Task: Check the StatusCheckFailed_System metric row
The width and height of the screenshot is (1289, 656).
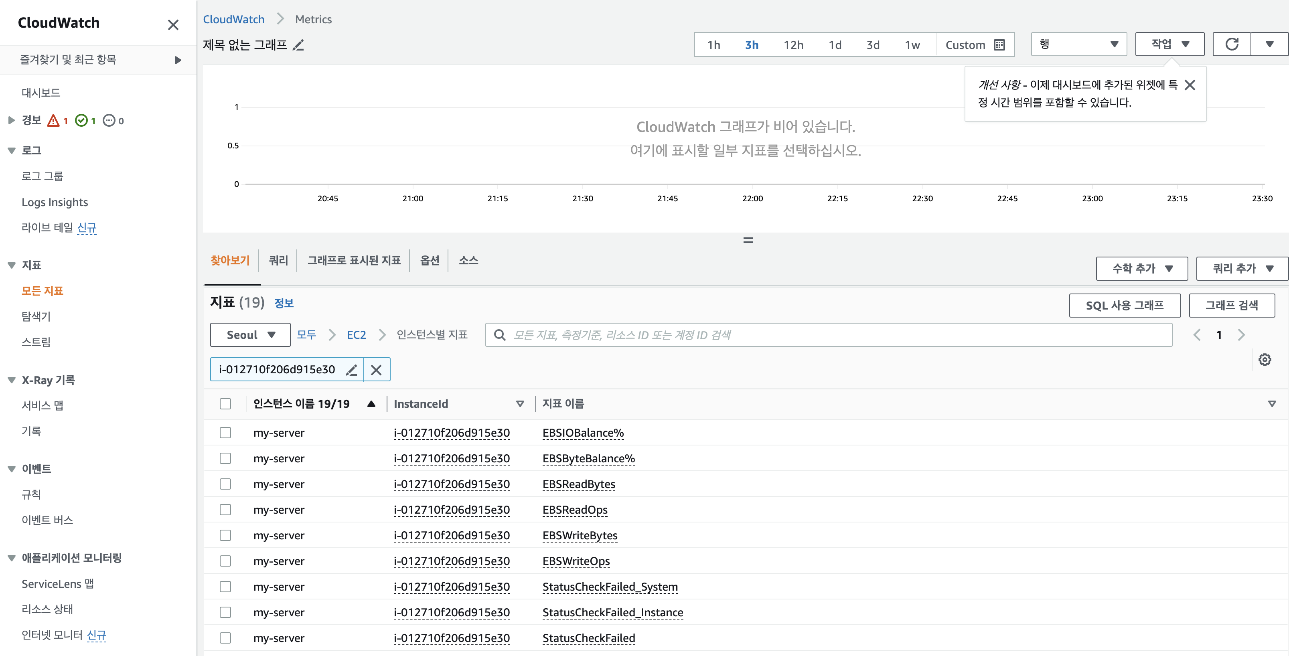Action: pos(226,587)
